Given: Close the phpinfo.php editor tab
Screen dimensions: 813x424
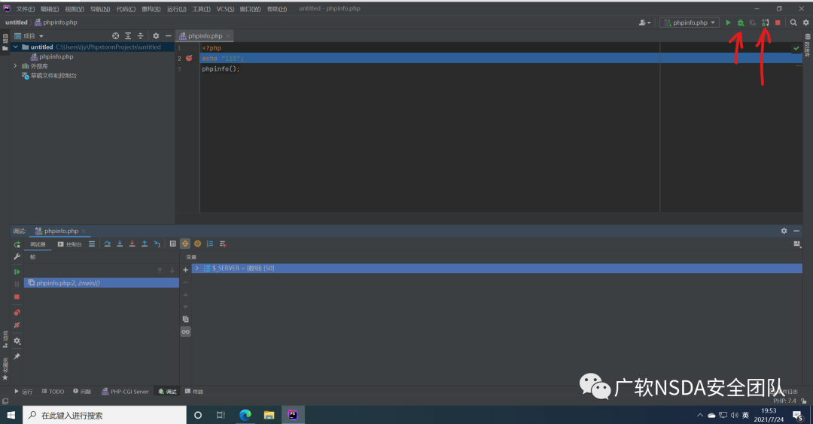Looking at the screenshot, I should [x=228, y=36].
